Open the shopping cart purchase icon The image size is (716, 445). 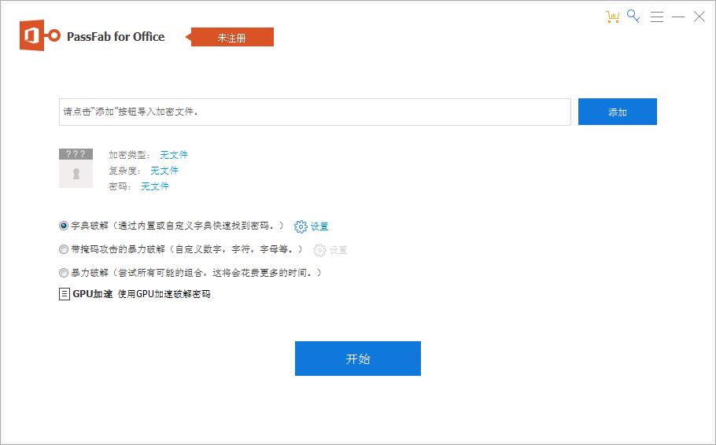pyautogui.click(x=612, y=17)
